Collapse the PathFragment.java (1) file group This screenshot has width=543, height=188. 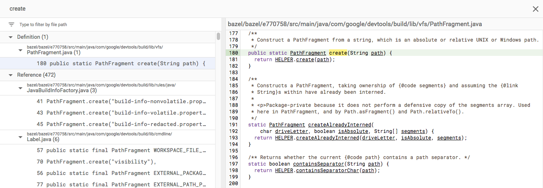click(20, 50)
